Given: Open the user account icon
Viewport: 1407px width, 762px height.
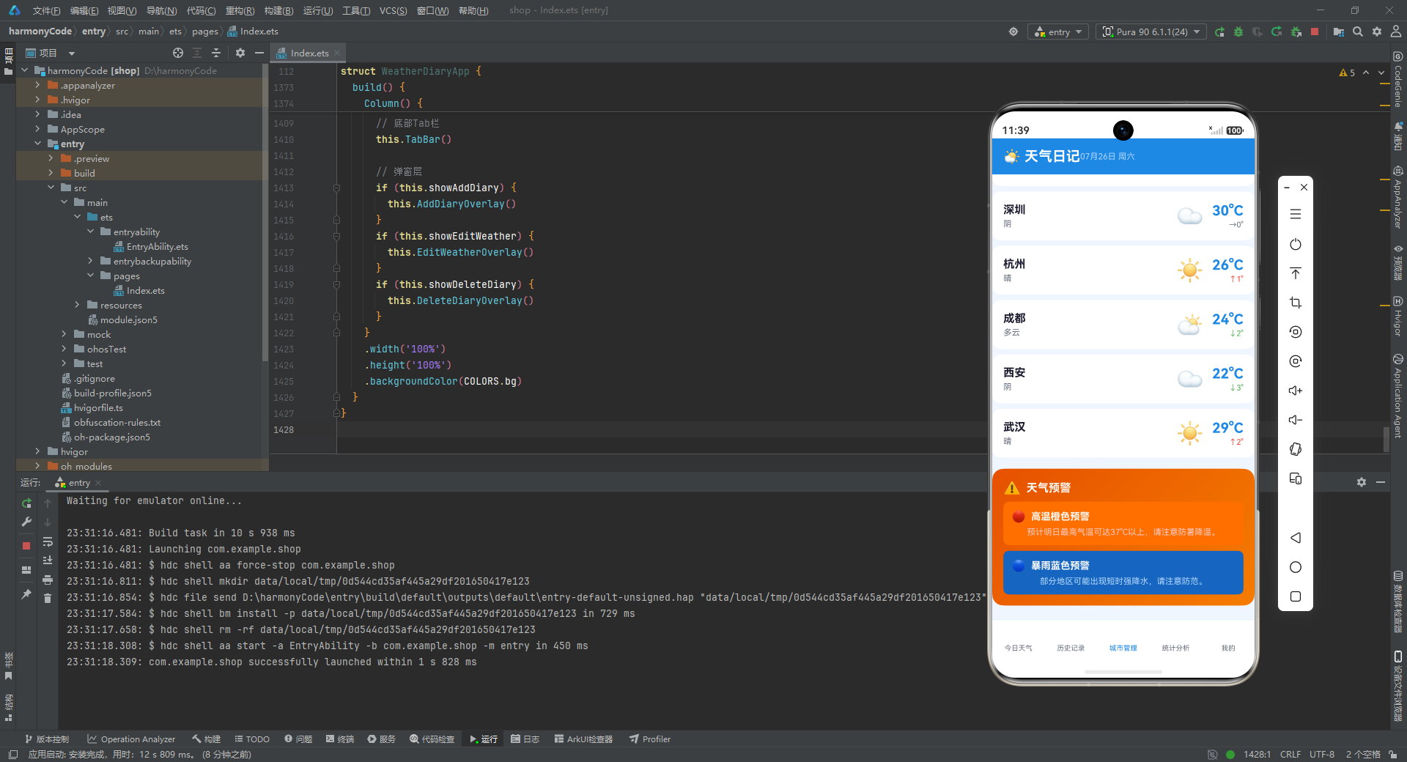Looking at the screenshot, I should coord(1396,32).
